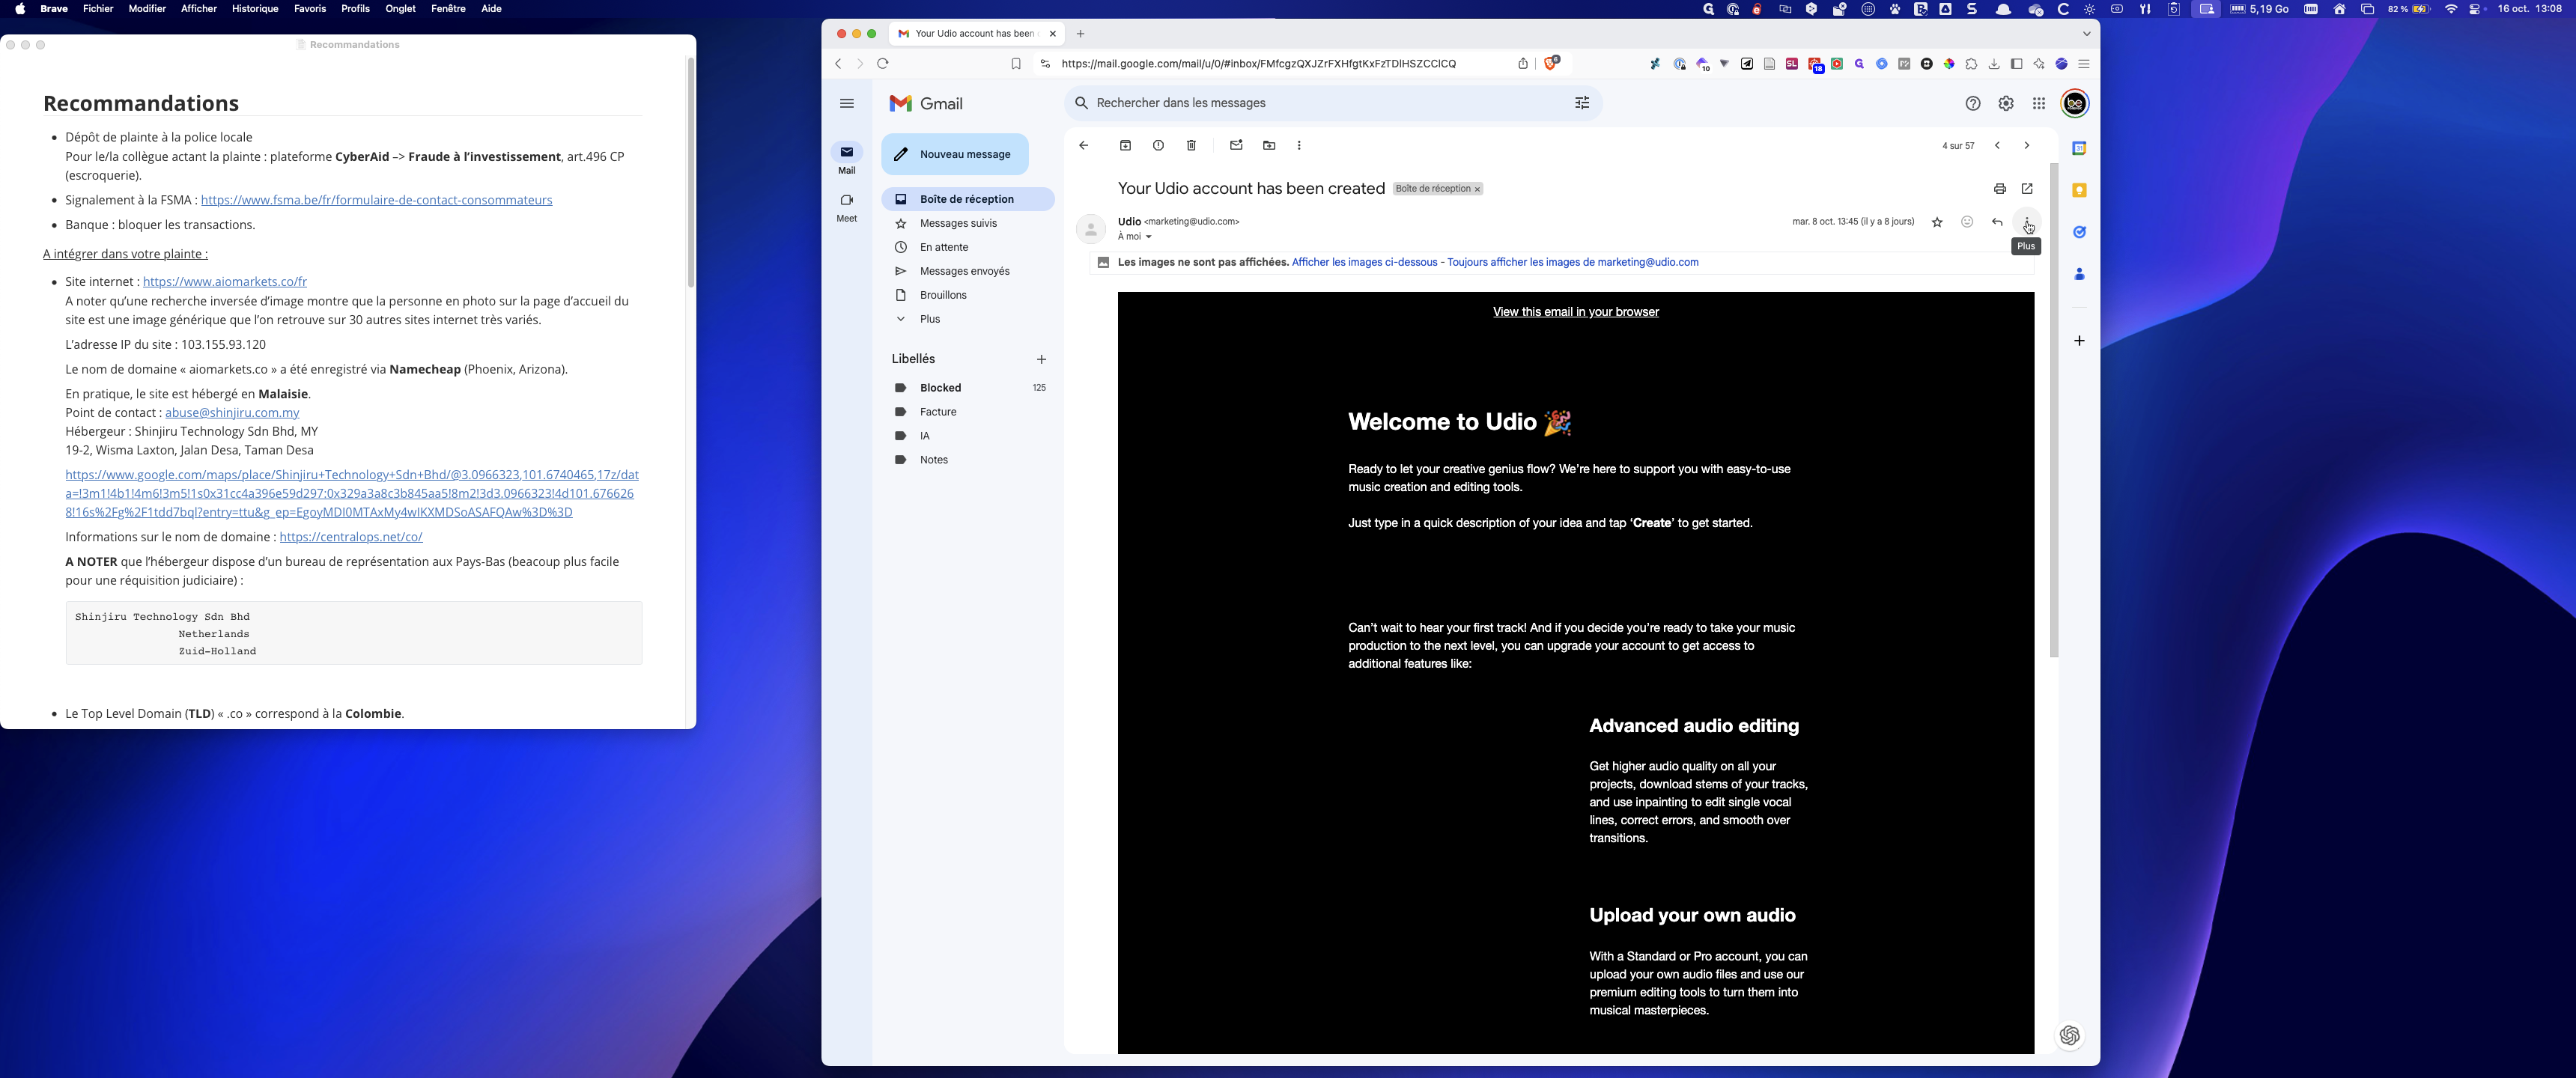Viewport: 2576px width, 1078px height.
Task: Show Gmail search options filter icon
Action: click(1582, 103)
